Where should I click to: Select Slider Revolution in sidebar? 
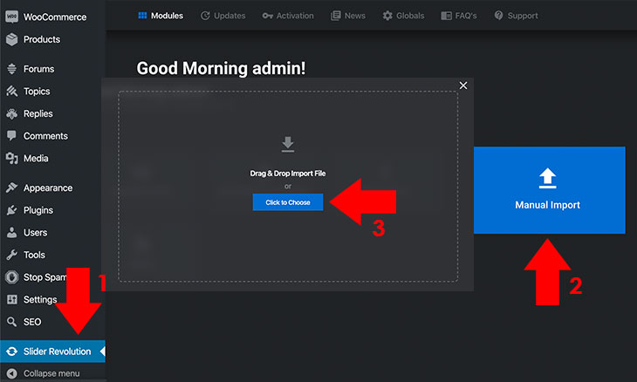point(53,351)
